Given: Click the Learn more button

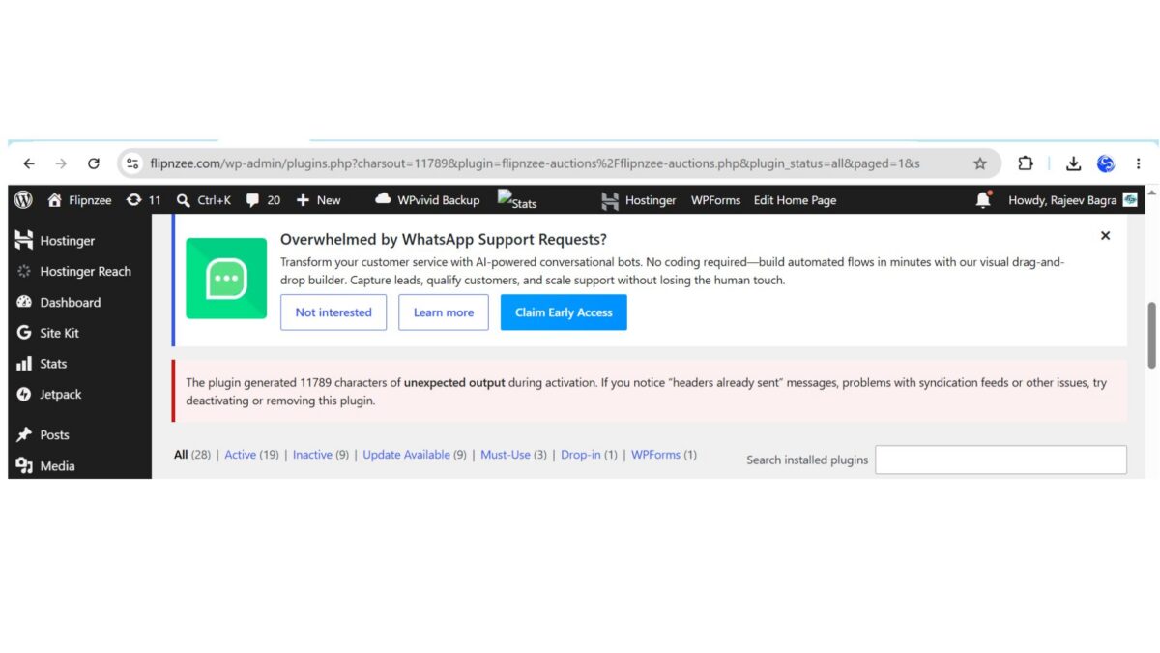Looking at the screenshot, I should [x=444, y=312].
